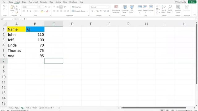Switch to the Union sheet tab
This screenshot has width=198, height=111.
coord(35,108)
